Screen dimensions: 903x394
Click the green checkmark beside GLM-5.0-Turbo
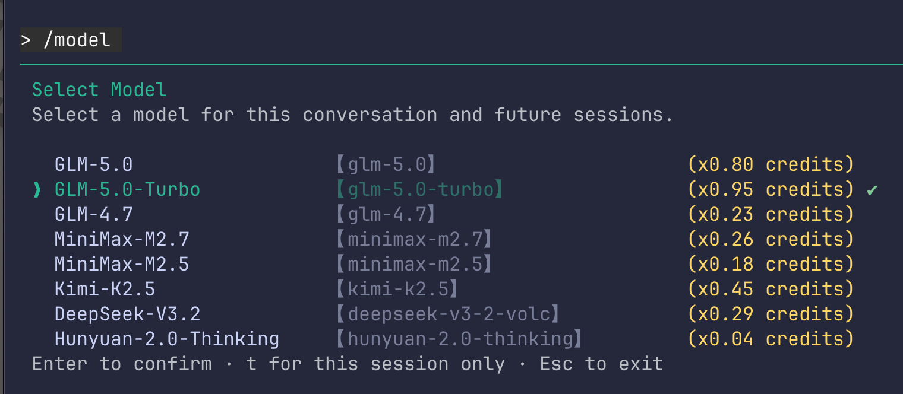tap(872, 190)
